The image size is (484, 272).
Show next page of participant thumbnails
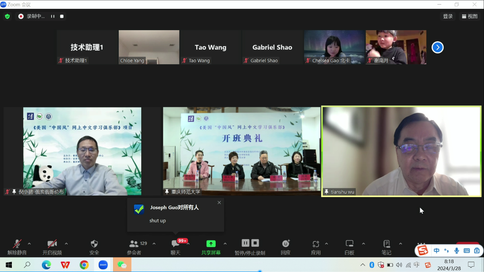coord(437,47)
